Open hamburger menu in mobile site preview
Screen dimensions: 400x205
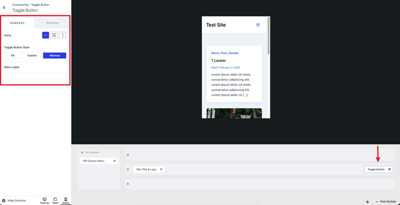tap(258, 25)
